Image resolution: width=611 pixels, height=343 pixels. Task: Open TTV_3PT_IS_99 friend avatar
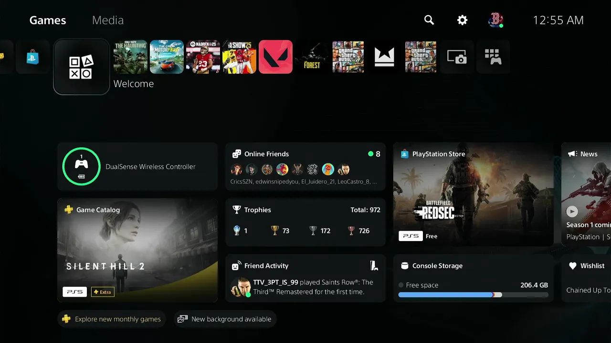(240, 287)
